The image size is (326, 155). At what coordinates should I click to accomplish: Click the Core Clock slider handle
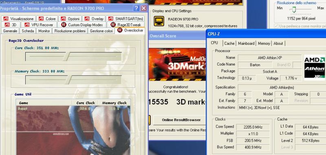66,57
